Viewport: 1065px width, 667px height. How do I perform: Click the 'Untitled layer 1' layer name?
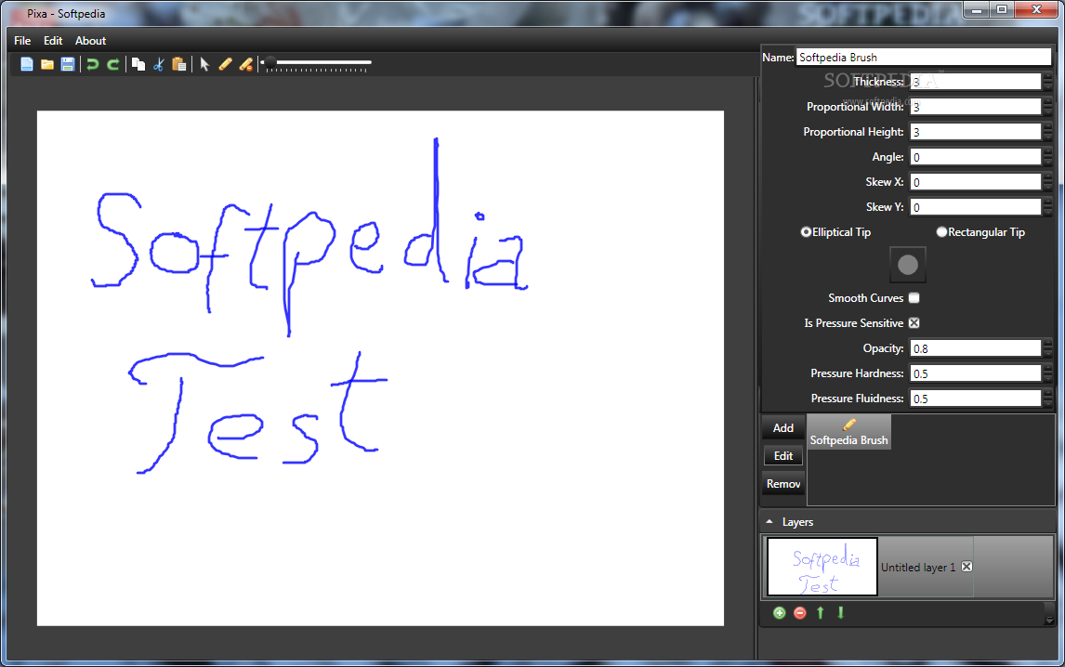click(x=917, y=568)
